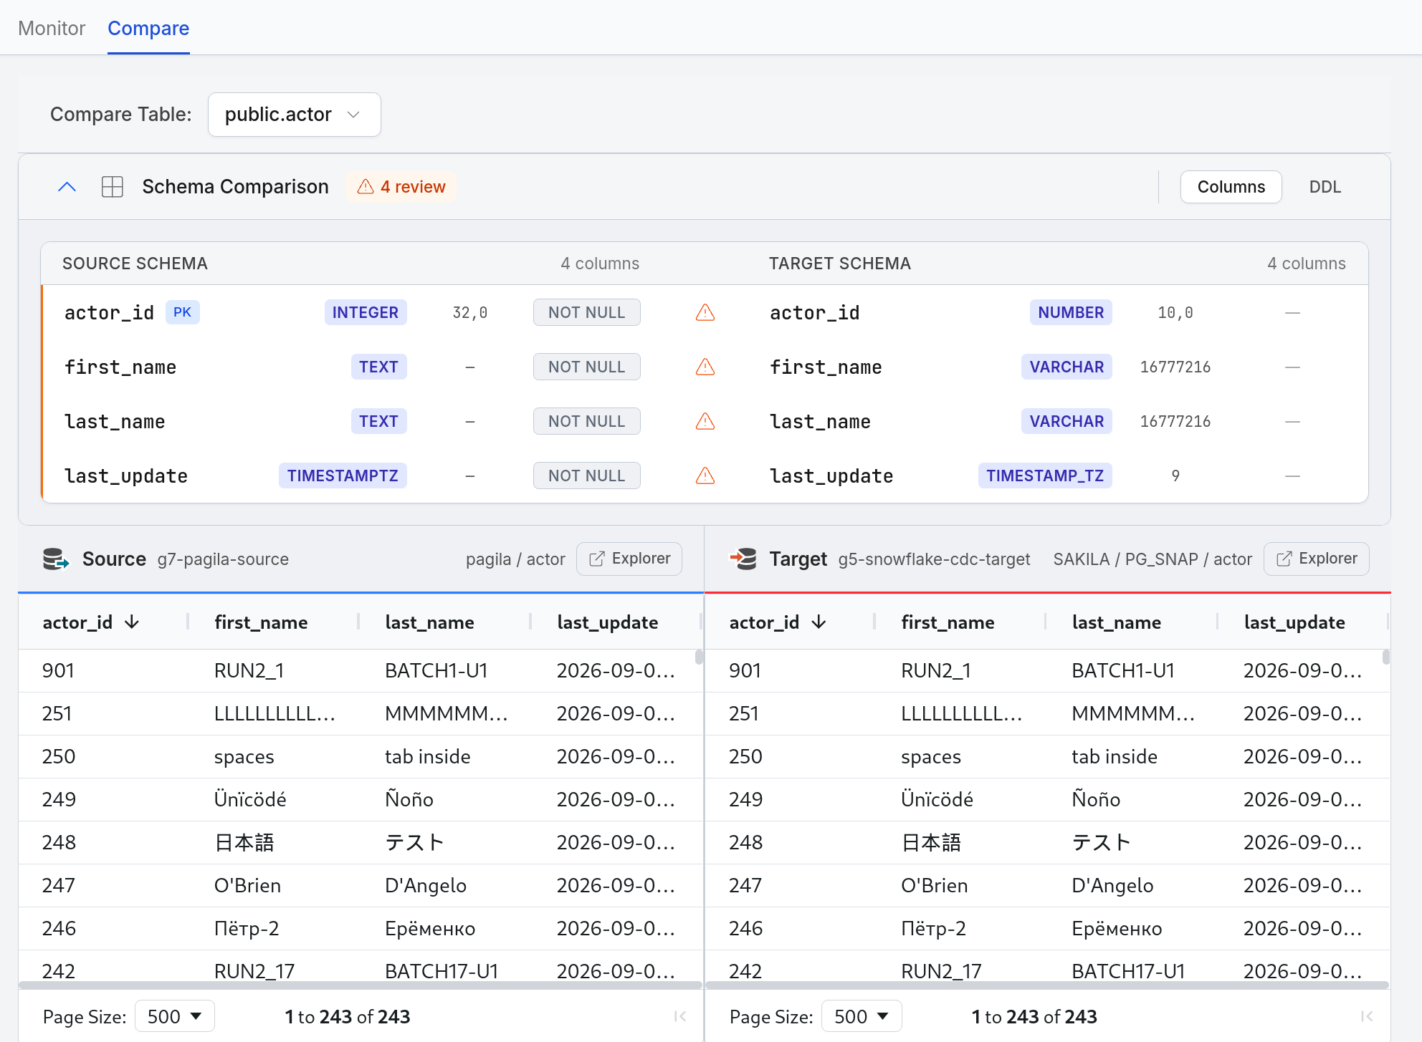The width and height of the screenshot is (1422, 1042).
Task: Open the Compare Table public.actor dropdown
Action: tap(294, 115)
